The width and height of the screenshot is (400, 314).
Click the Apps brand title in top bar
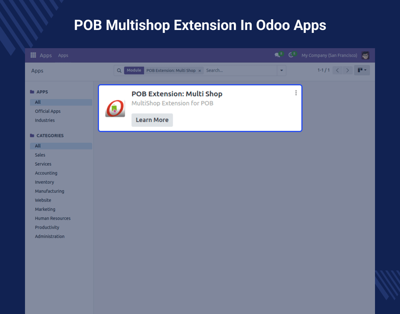46,55
